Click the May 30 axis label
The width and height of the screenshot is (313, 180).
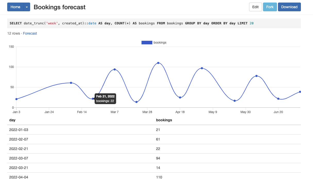tap(245, 112)
